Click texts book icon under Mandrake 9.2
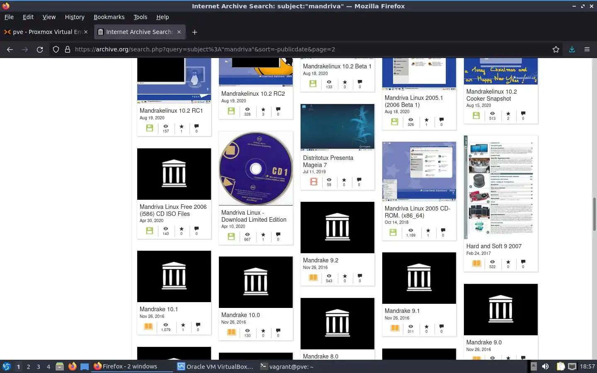The height and width of the screenshot is (373, 597). [313, 278]
